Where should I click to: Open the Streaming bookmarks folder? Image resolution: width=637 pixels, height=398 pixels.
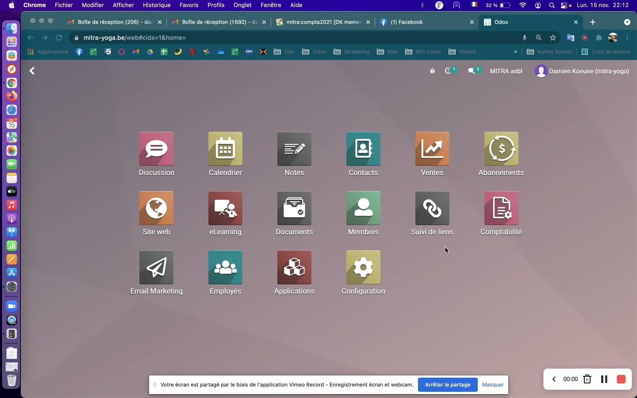click(x=352, y=52)
